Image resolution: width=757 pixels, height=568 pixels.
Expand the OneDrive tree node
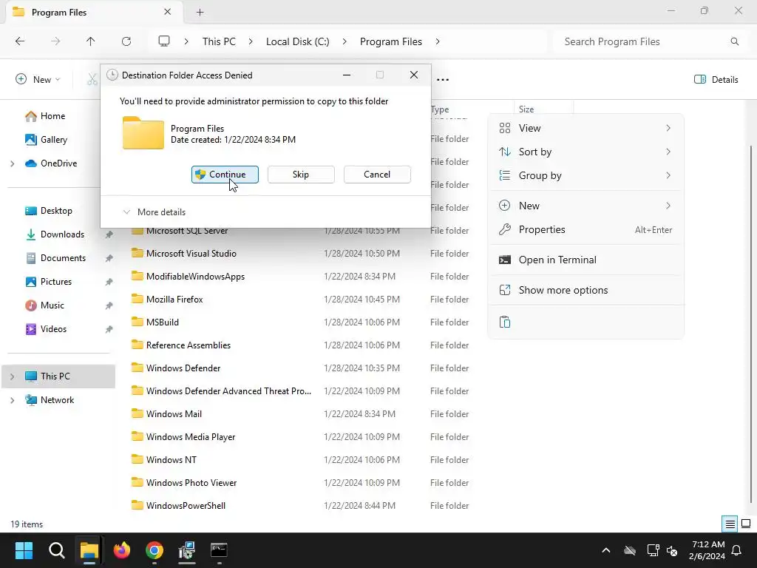pyautogui.click(x=13, y=163)
